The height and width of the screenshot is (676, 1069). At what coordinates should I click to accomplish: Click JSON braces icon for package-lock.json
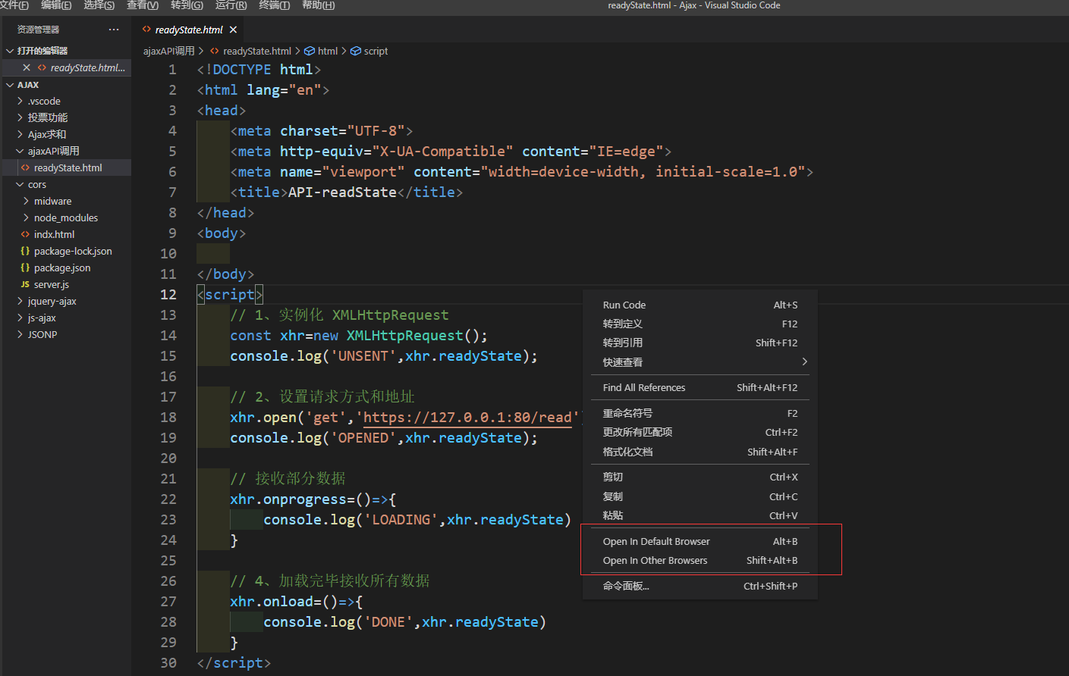(25, 251)
